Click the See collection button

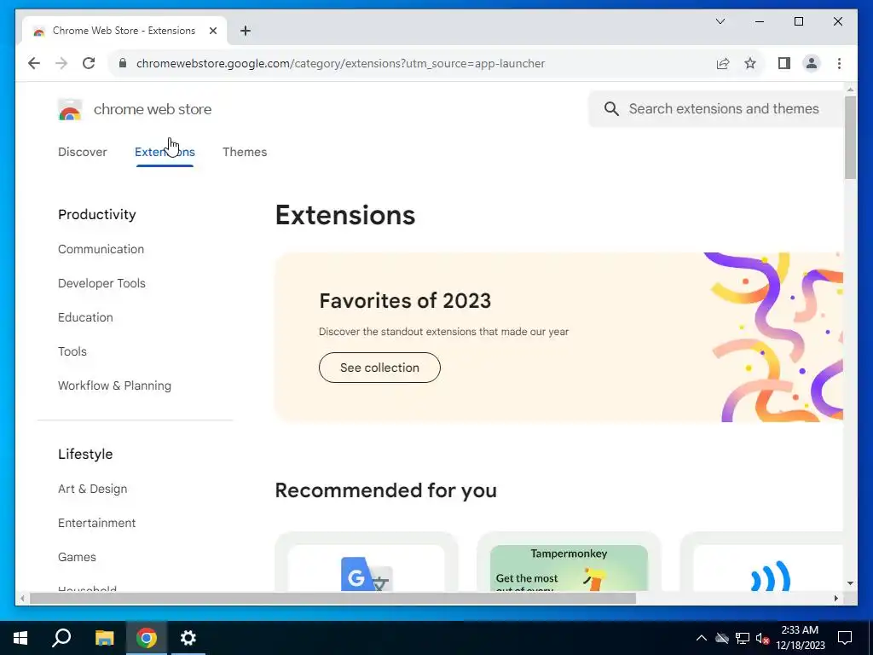click(x=379, y=368)
